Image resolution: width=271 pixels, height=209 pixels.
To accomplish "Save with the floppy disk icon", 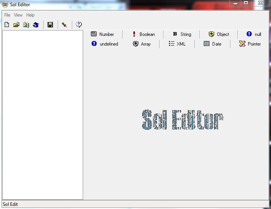I will (50, 25).
